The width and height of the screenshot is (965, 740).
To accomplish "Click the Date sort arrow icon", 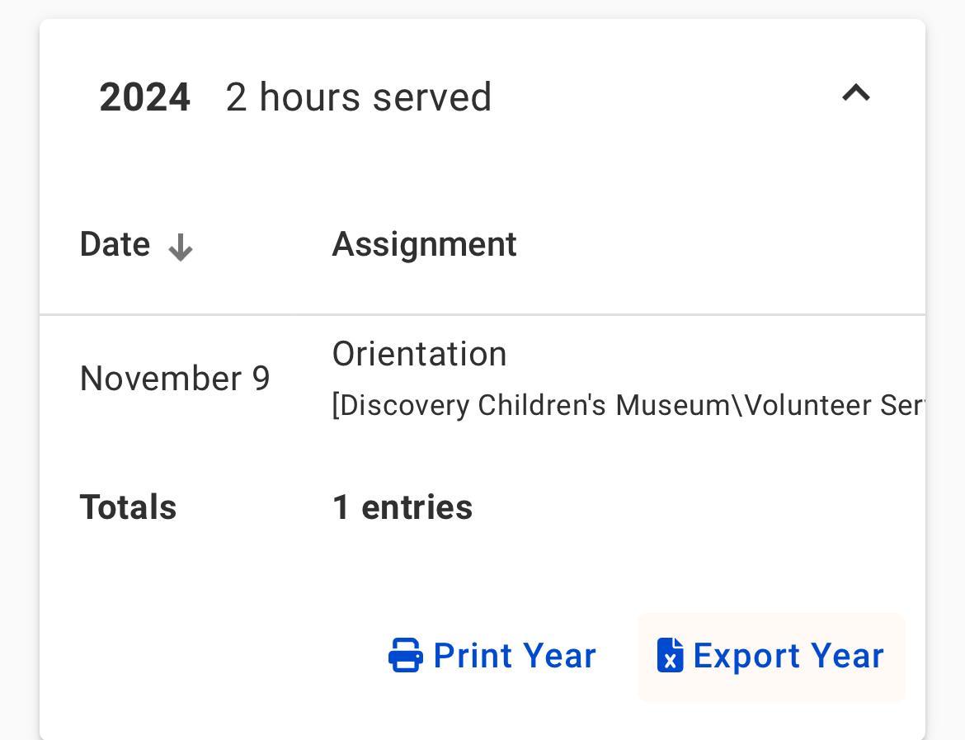I will [180, 247].
